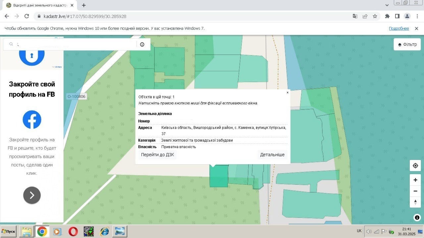Reload the page
This screenshot has height=238, width=424.
click(x=27, y=16)
